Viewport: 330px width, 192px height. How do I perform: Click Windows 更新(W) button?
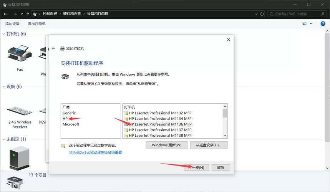166,145
